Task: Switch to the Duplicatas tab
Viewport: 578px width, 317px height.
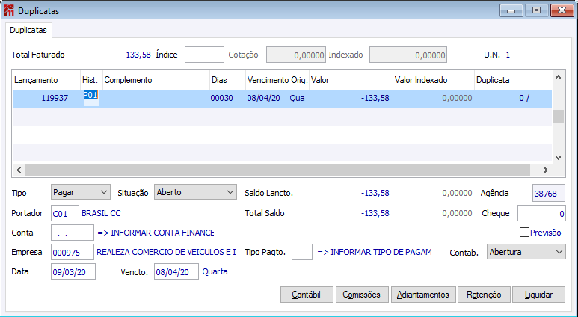Action: (x=28, y=30)
